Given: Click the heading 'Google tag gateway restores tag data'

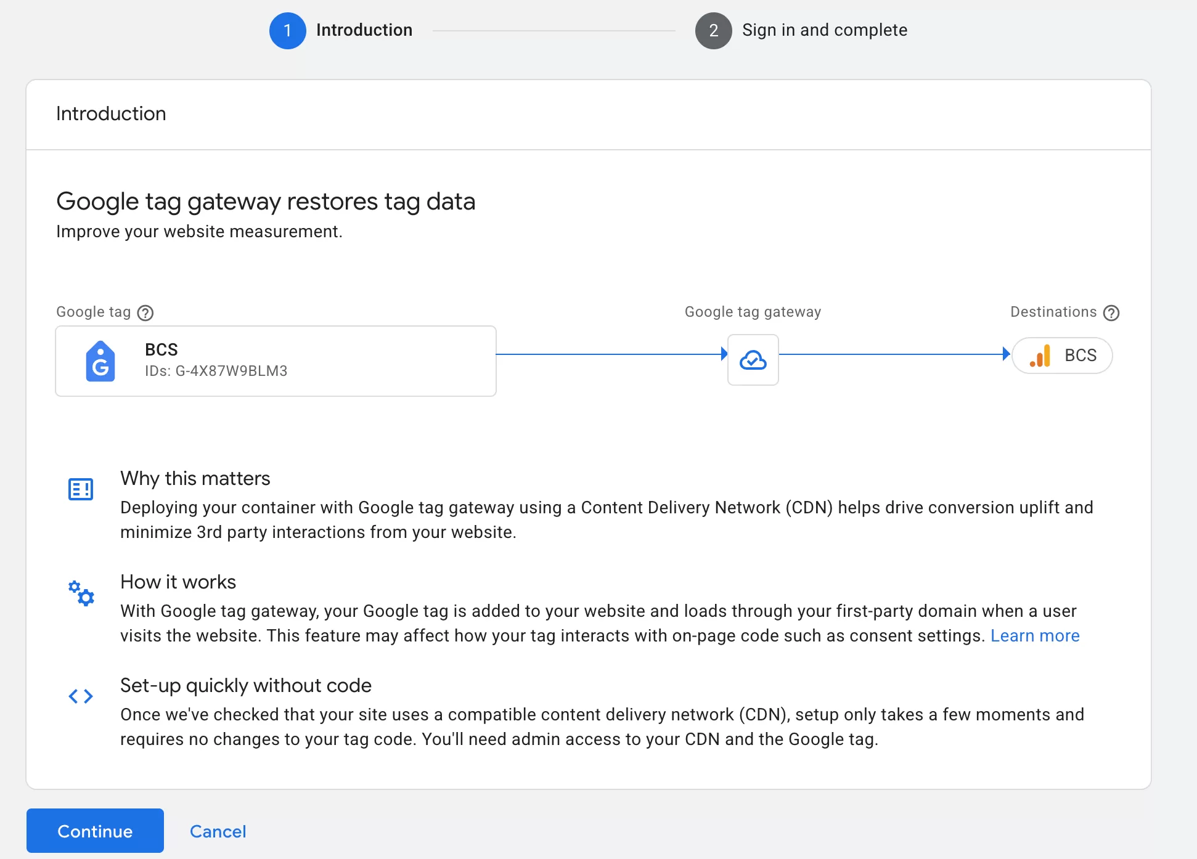Looking at the screenshot, I should 266,202.
